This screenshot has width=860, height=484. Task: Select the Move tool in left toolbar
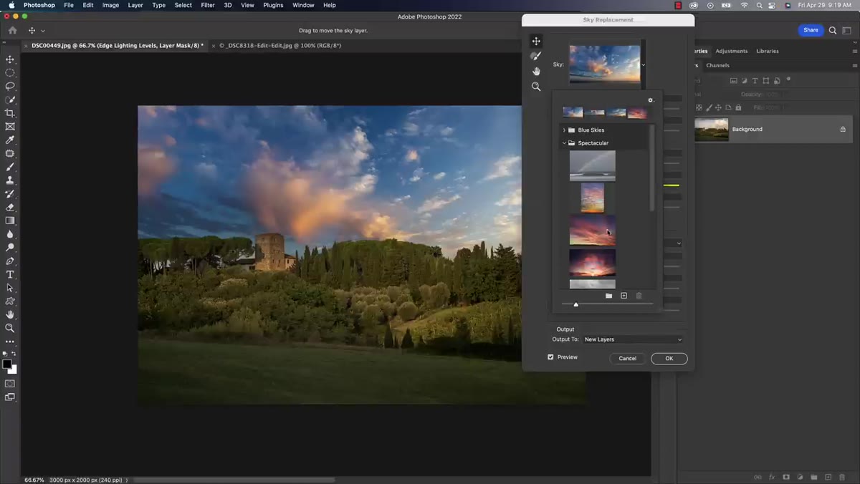tap(10, 59)
